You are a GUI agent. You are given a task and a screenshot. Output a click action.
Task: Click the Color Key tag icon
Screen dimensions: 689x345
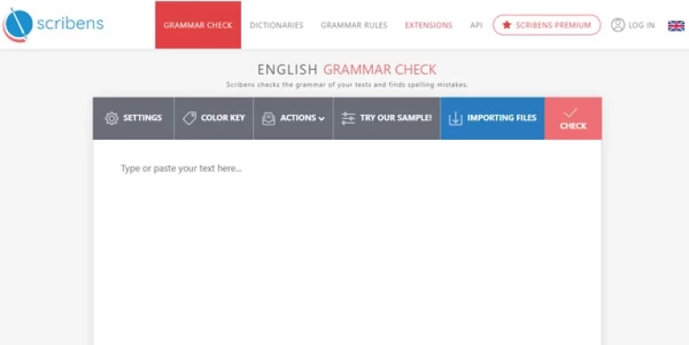[x=189, y=118]
